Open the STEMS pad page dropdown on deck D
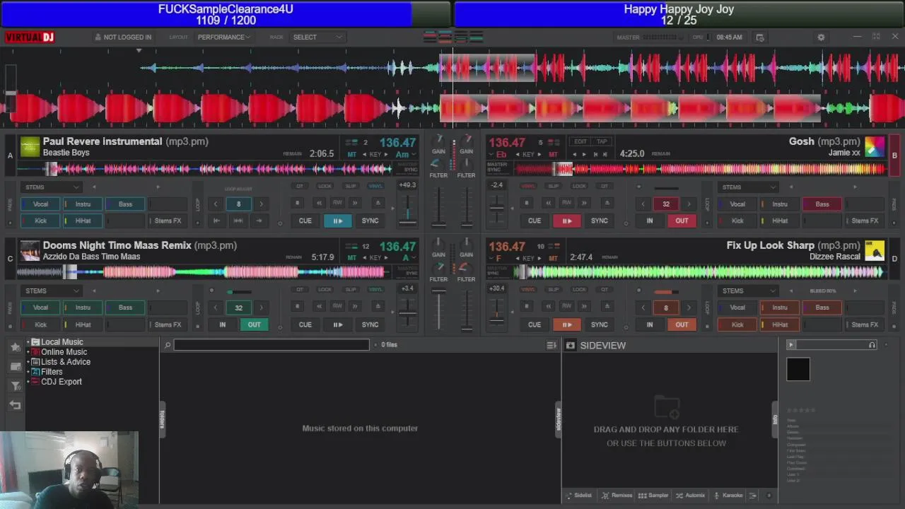905x509 pixels. pos(748,291)
